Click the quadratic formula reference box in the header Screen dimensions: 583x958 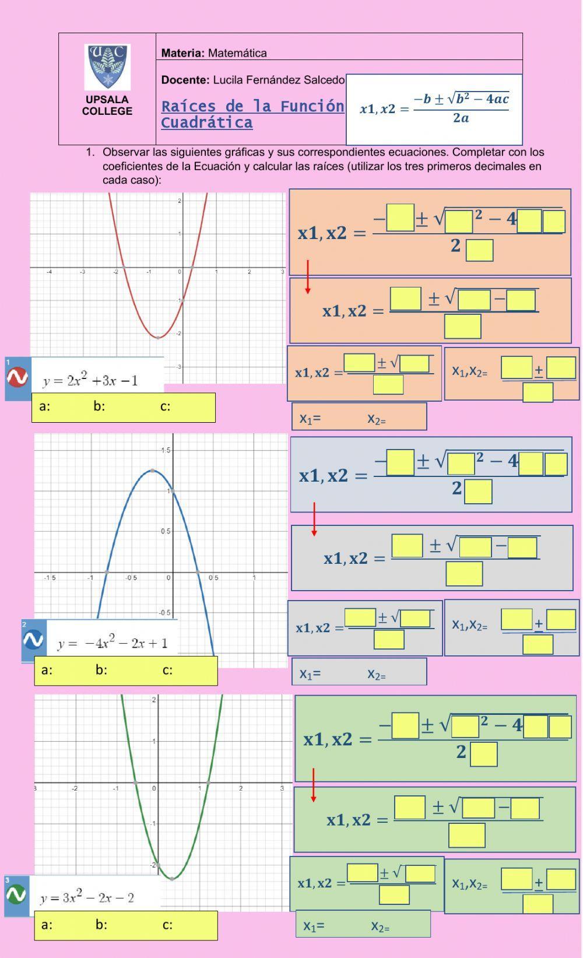(x=434, y=109)
